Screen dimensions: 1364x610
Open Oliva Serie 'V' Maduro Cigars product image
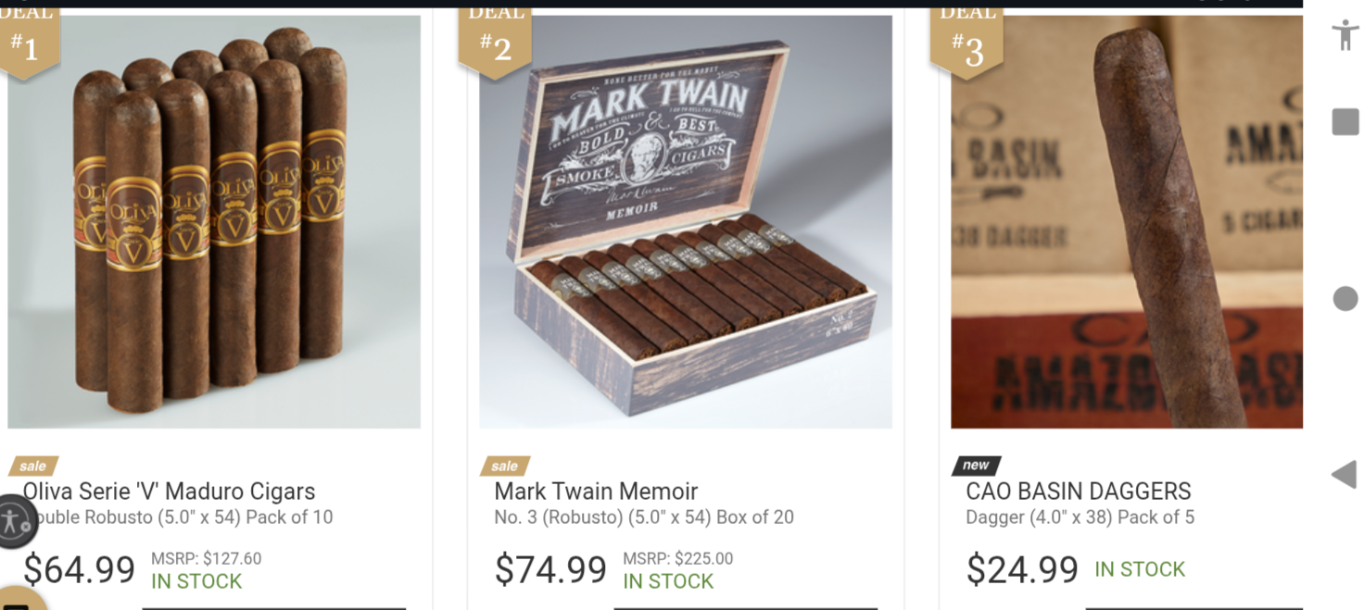(214, 221)
